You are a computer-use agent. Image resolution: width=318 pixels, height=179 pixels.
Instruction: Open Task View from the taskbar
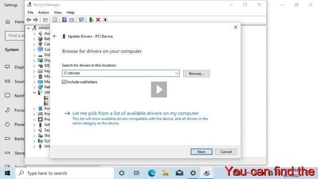[137, 173]
